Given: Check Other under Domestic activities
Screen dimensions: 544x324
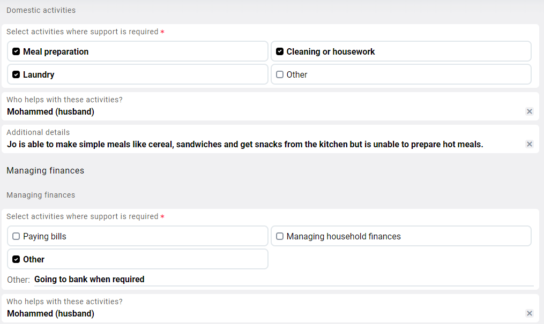Looking at the screenshot, I should pyautogui.click(x=280, y=74).
